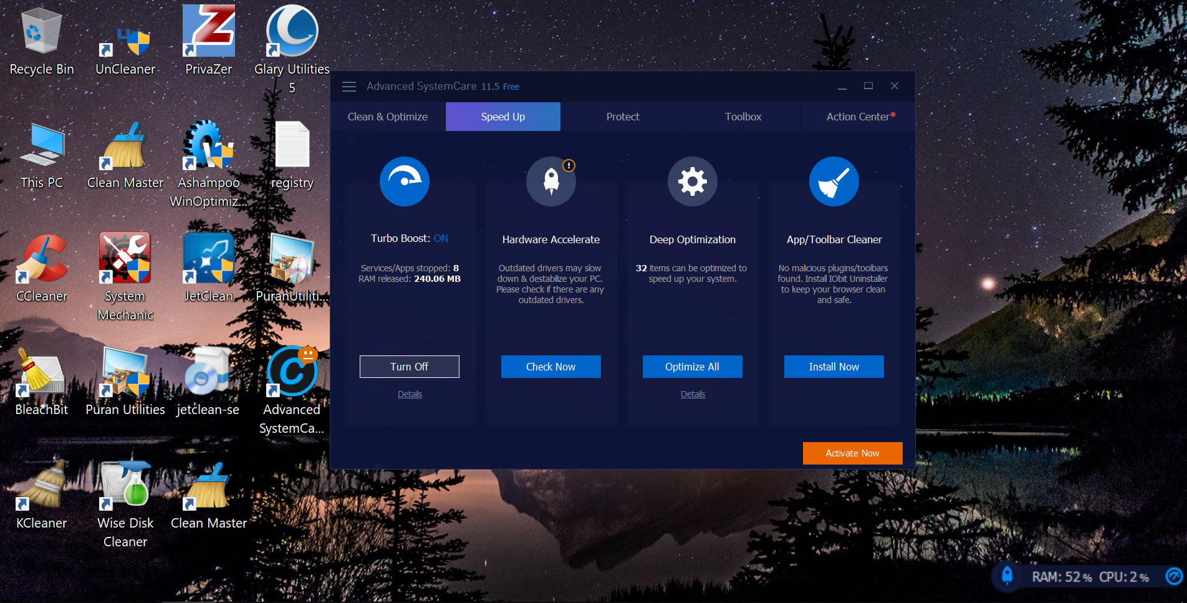Select the Ashampoo WinOptimizer shortcut

point(209,165)
